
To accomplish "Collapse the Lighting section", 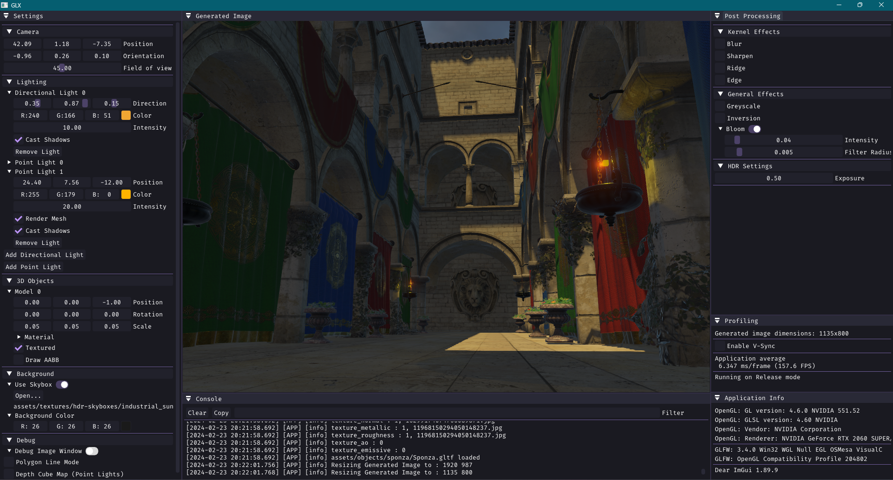I will [x=9, y=82].
